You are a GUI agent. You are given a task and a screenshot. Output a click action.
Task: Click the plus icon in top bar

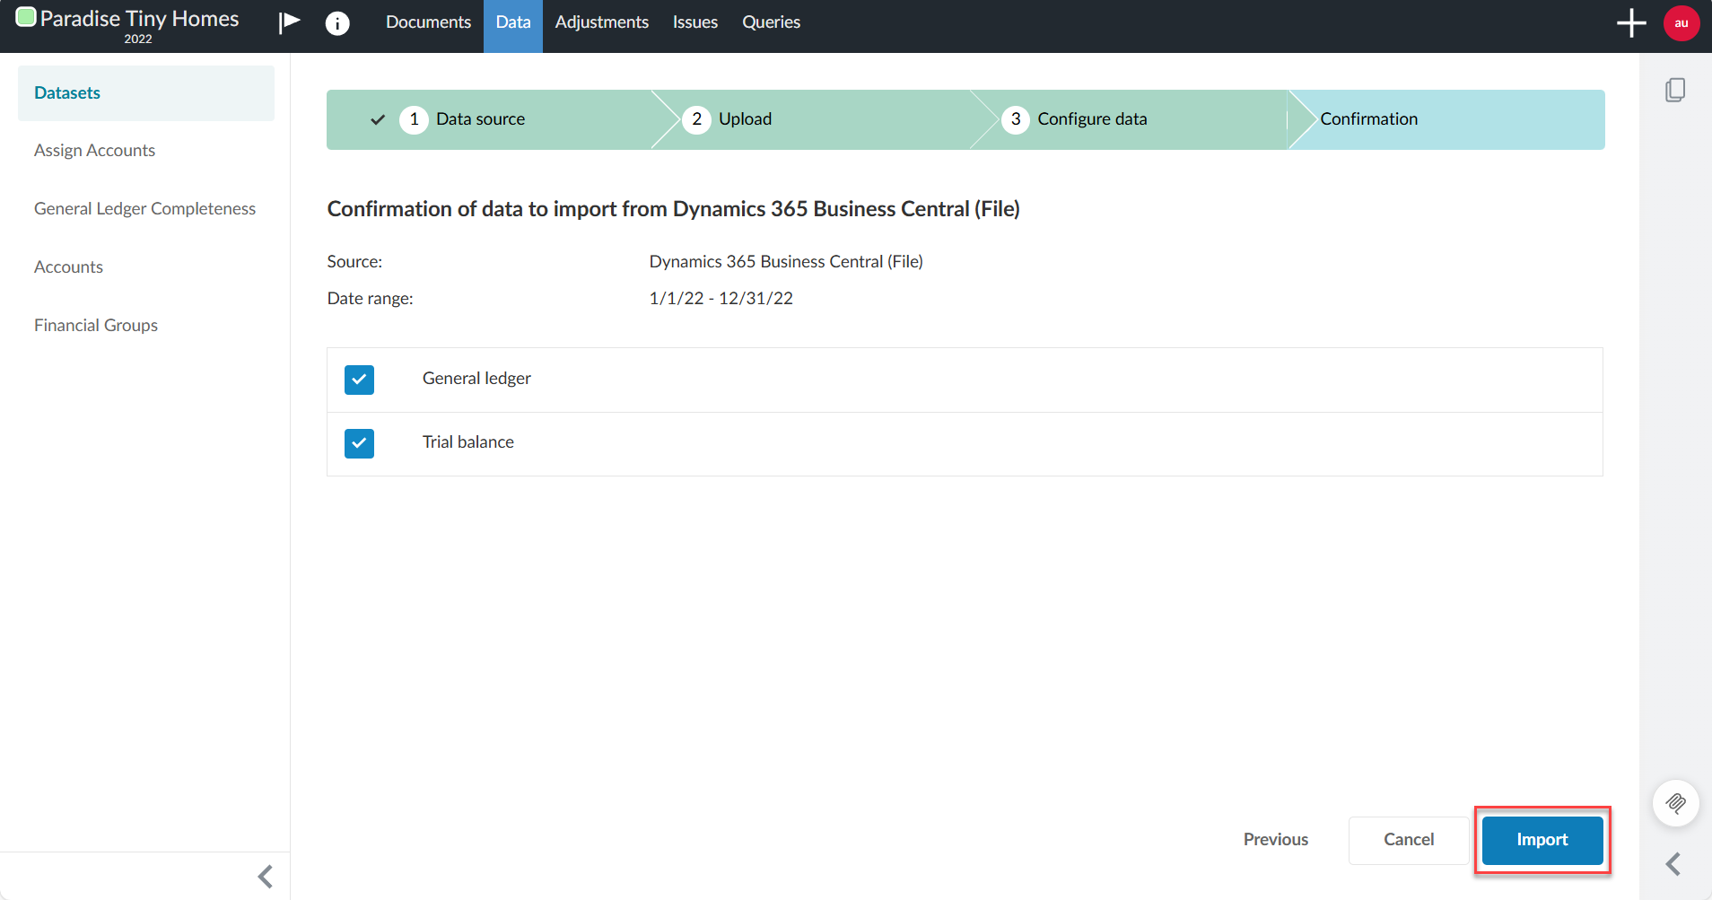pyautogui.click(x=1630, y=23)
